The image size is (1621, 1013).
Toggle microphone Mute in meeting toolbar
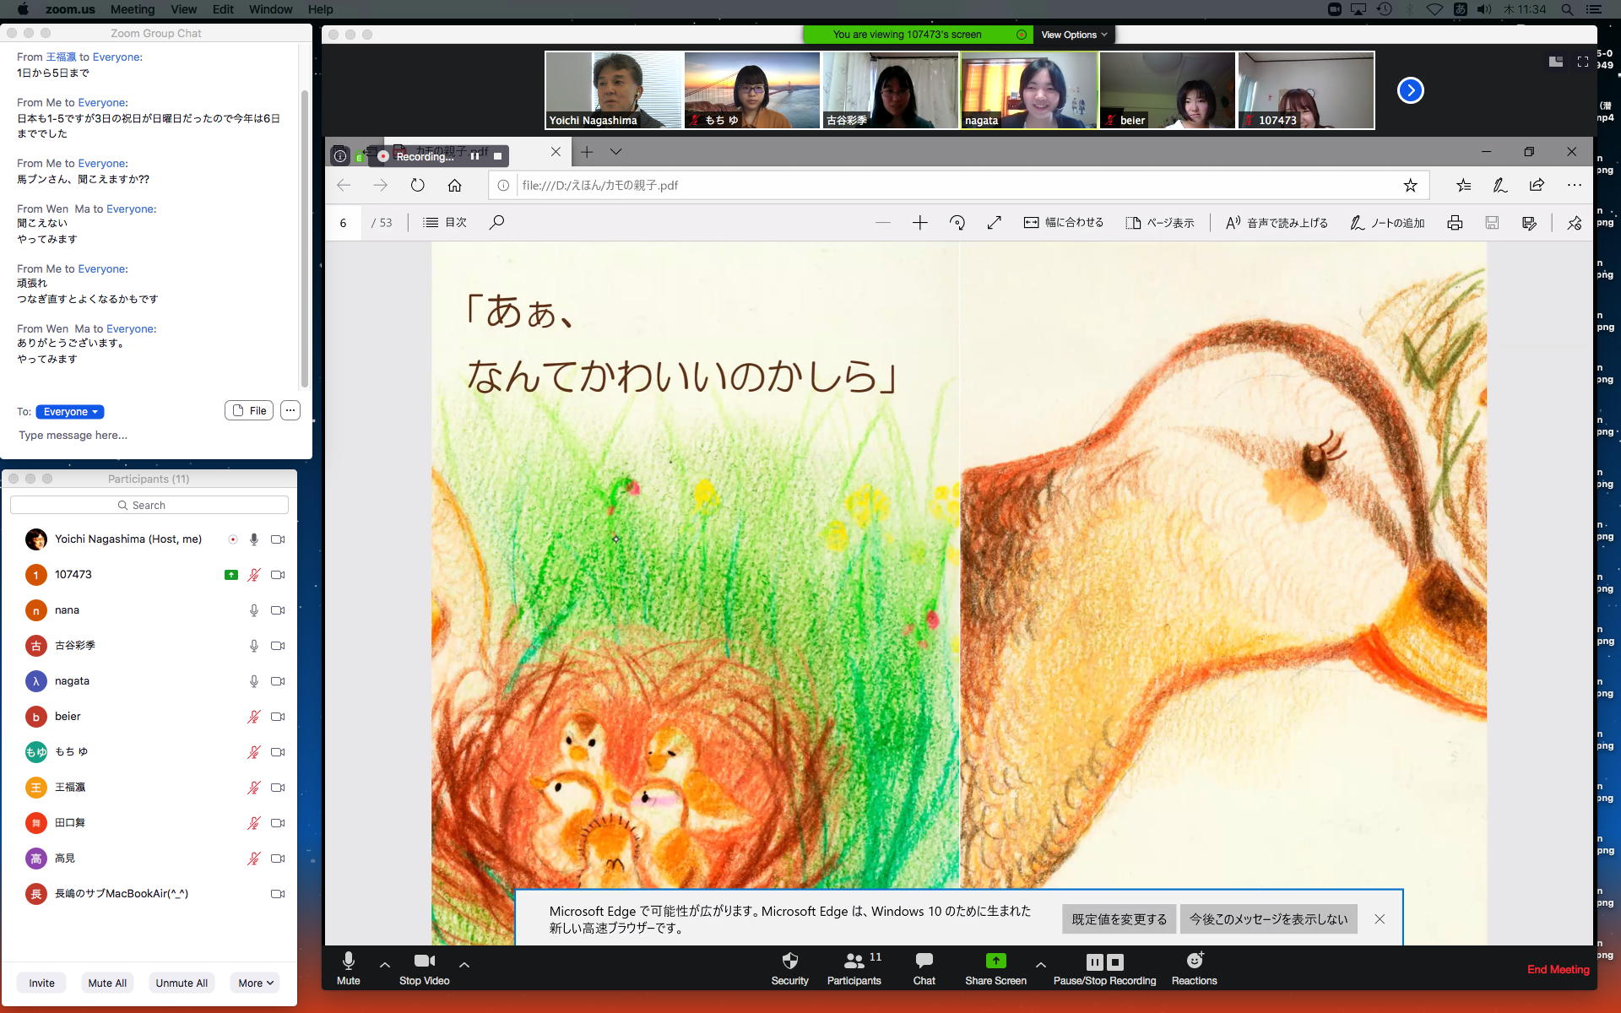pos(348,962)
